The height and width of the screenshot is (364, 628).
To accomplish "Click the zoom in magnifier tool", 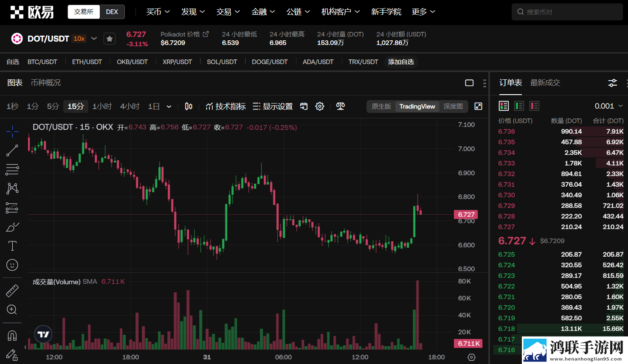I will [12, 310].
